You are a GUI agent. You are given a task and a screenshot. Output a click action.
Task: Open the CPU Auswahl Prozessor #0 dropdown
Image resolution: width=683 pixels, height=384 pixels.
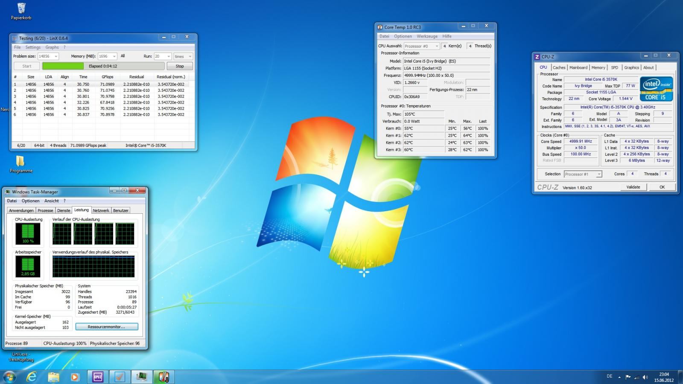point(422,46)
